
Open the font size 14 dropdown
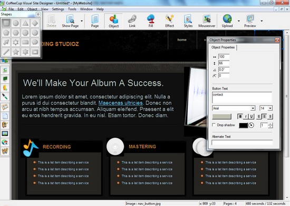point(270,108)
